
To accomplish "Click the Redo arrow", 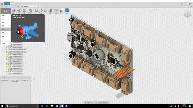I will tap(20, 4).
